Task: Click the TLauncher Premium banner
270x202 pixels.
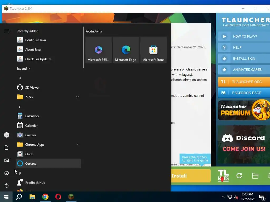Action: pos(244,110)
